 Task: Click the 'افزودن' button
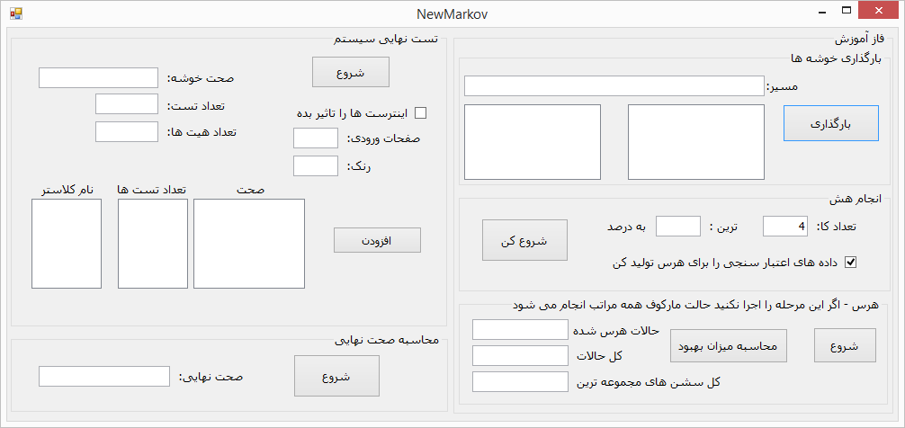tap(377, 241)
